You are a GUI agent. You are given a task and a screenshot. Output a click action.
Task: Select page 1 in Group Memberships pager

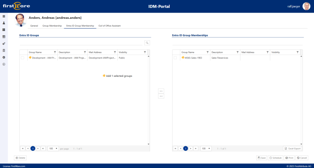point(186,148)
